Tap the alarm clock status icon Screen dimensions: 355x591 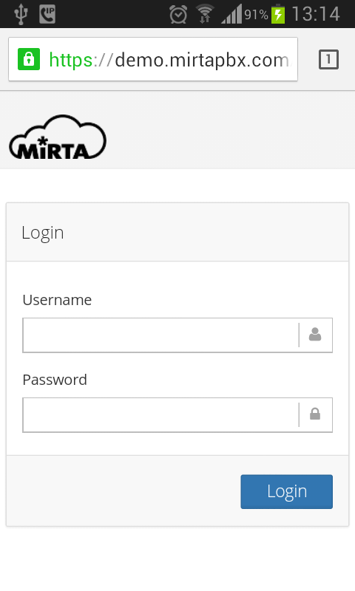178,15
